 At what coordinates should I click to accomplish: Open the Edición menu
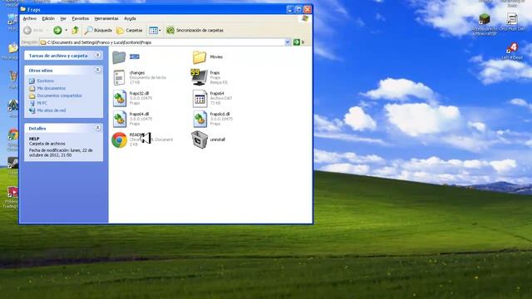(48, 18)
